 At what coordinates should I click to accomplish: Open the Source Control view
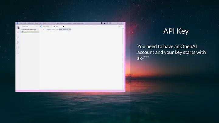click(18, 37)
